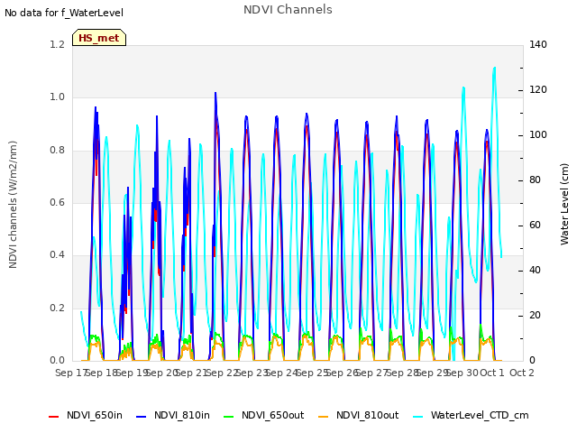The width and height of the screenshot is (577, 433).
Task: Toggle the NDVI_650out legend label
Action: (272, 415)
